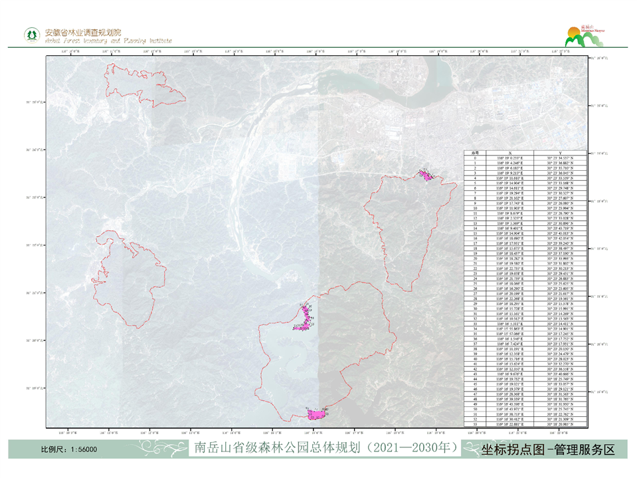Click the pink area in northeast park boundary
The height and width of the screenshot is (478, 637).
pos(424,176)
